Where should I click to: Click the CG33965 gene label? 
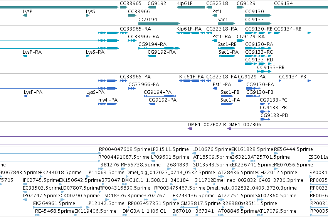click(x=131, y=3)
